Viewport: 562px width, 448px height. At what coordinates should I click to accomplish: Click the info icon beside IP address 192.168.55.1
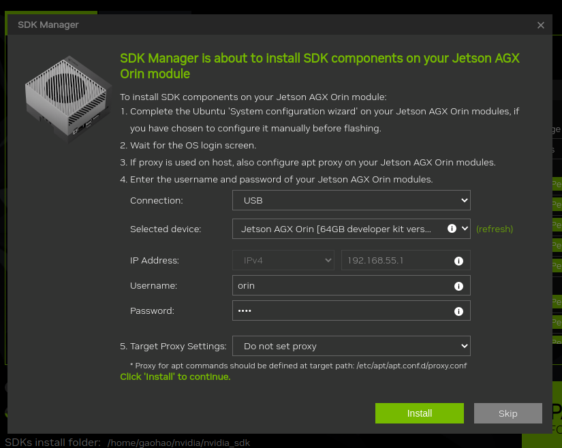(458, 261)
